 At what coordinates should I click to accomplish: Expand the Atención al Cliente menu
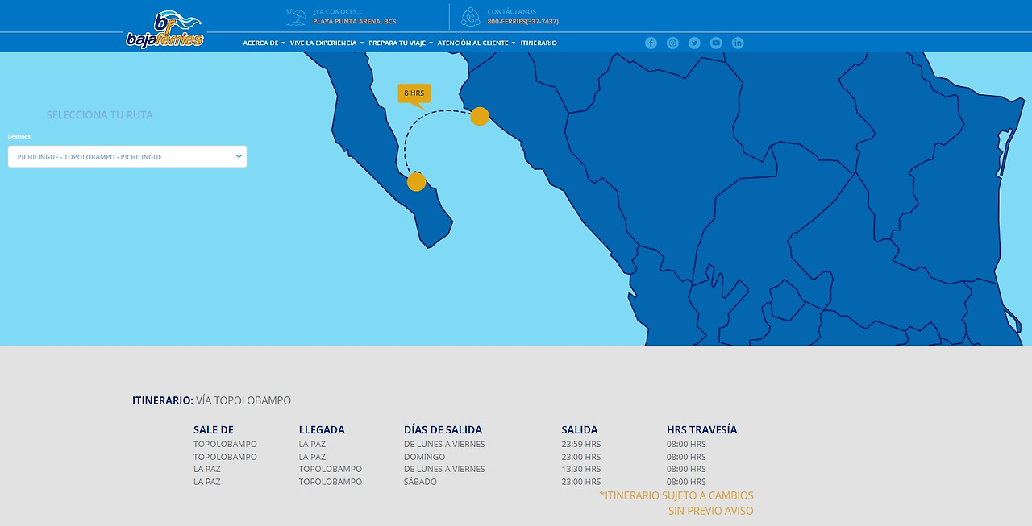476,43
